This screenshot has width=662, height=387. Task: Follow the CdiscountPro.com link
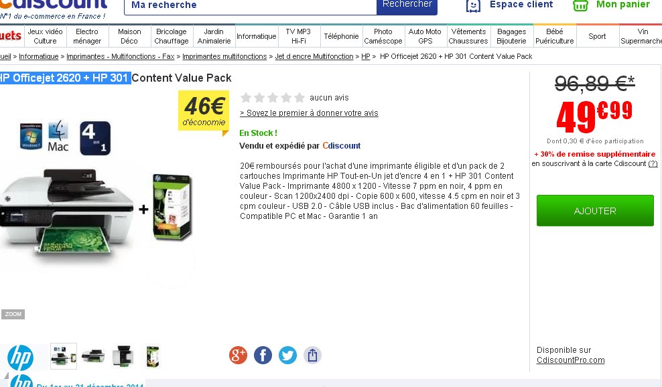coord(570,360)
